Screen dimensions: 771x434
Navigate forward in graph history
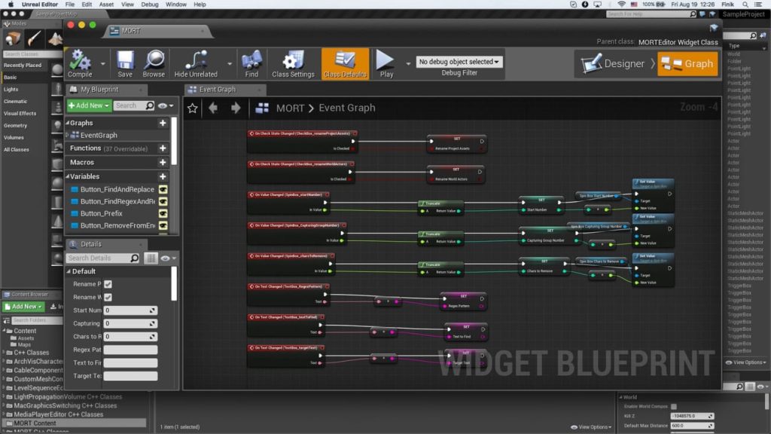(236, 108)
